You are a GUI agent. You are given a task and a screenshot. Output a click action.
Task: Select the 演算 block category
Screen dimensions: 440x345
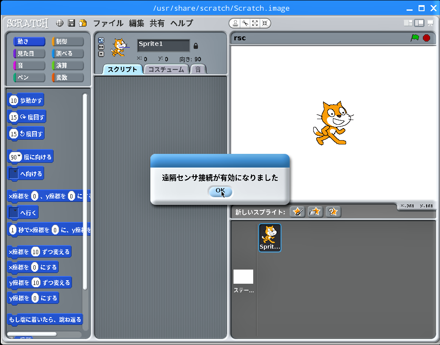[x=68, y=66]
